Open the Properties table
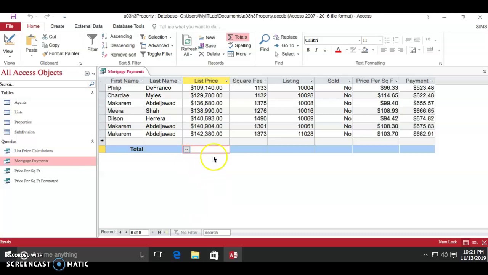 (23, 122)
